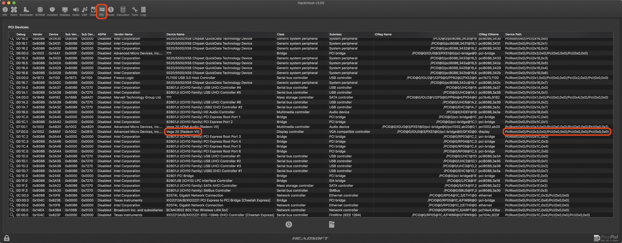Show the Logs section

143,11
